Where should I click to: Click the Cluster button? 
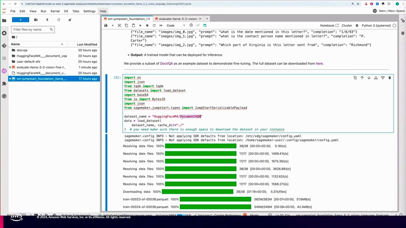pyautogui.click(x=347, y=25)
